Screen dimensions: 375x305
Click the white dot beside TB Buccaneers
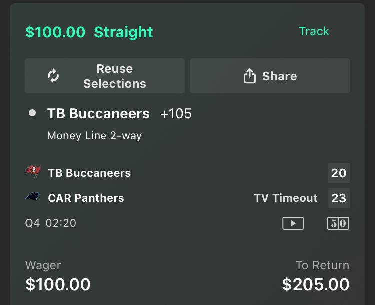(32, 113)
